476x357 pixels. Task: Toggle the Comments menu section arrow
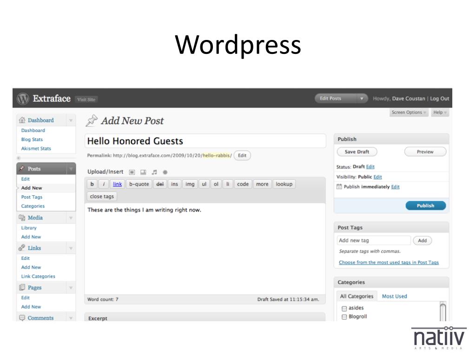71,318
